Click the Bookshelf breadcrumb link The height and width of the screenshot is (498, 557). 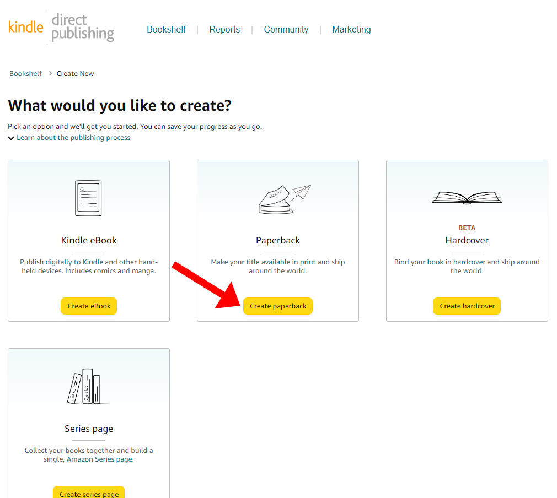click(x=25, y=73)
